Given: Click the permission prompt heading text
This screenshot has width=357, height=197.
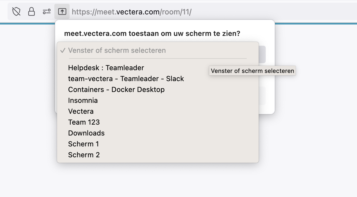Looking at the screenshot, I should (x=152, y=34).
